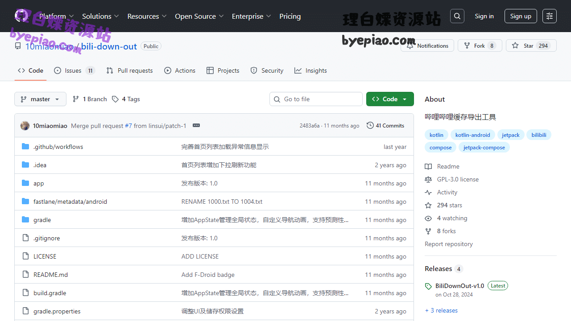Click the Go to file search field
This screenshot has width=571, height=321.
click(316, 99)
